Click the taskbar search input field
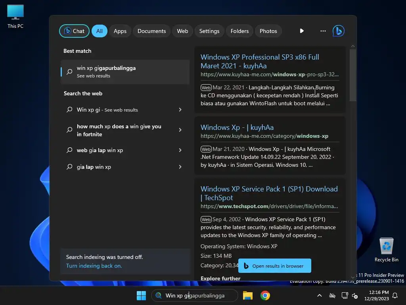The image size is (406, 305). point(195,295)
